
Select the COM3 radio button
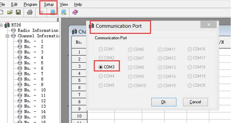pos(100,67)
